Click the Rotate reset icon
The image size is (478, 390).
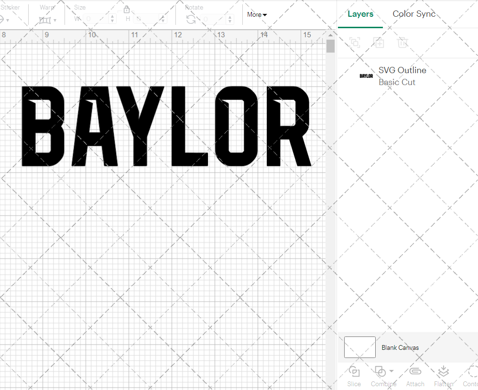point(191,18)
